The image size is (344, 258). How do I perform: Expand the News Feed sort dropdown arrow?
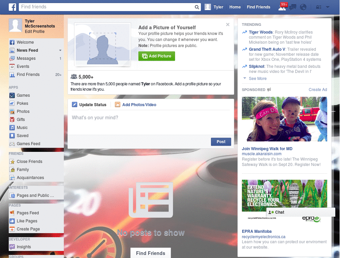(x=60, y=50)
